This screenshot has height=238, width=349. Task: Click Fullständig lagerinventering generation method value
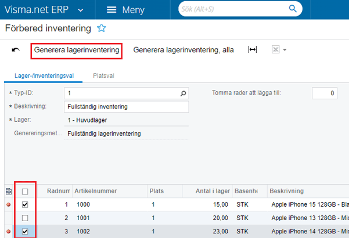click(104, 134)
